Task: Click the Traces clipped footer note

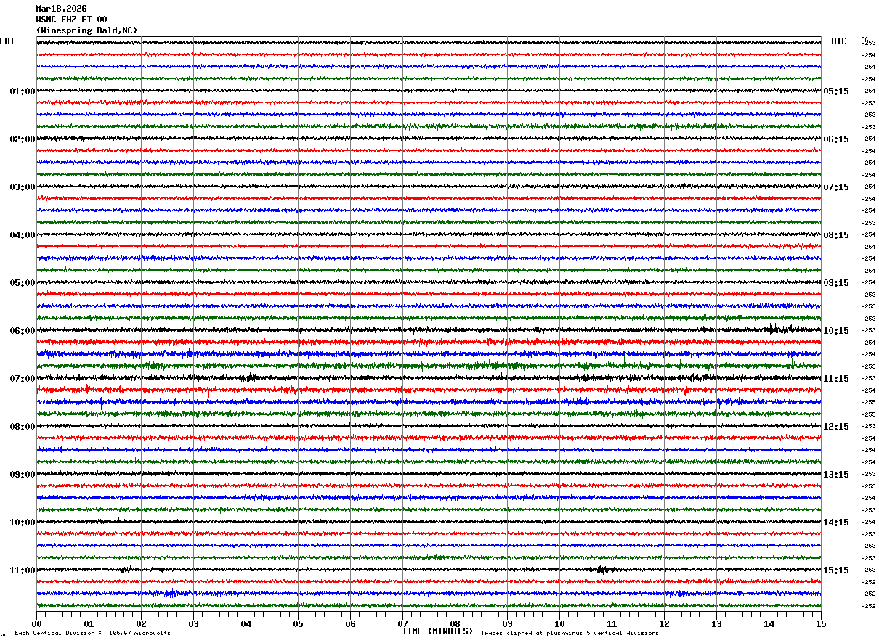Action: click(570, 633)
